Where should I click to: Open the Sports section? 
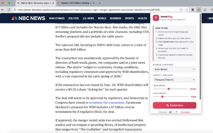click(x=129, y=18)
